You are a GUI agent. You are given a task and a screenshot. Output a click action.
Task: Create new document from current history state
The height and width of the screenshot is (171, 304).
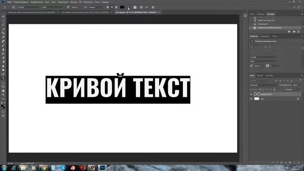pyautogui.click(x=289, y=32)
